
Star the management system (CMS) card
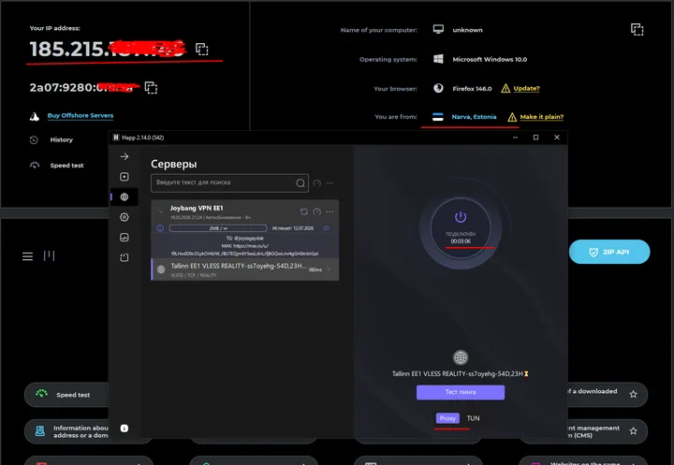pyautogui.click(x=633, y=431)
